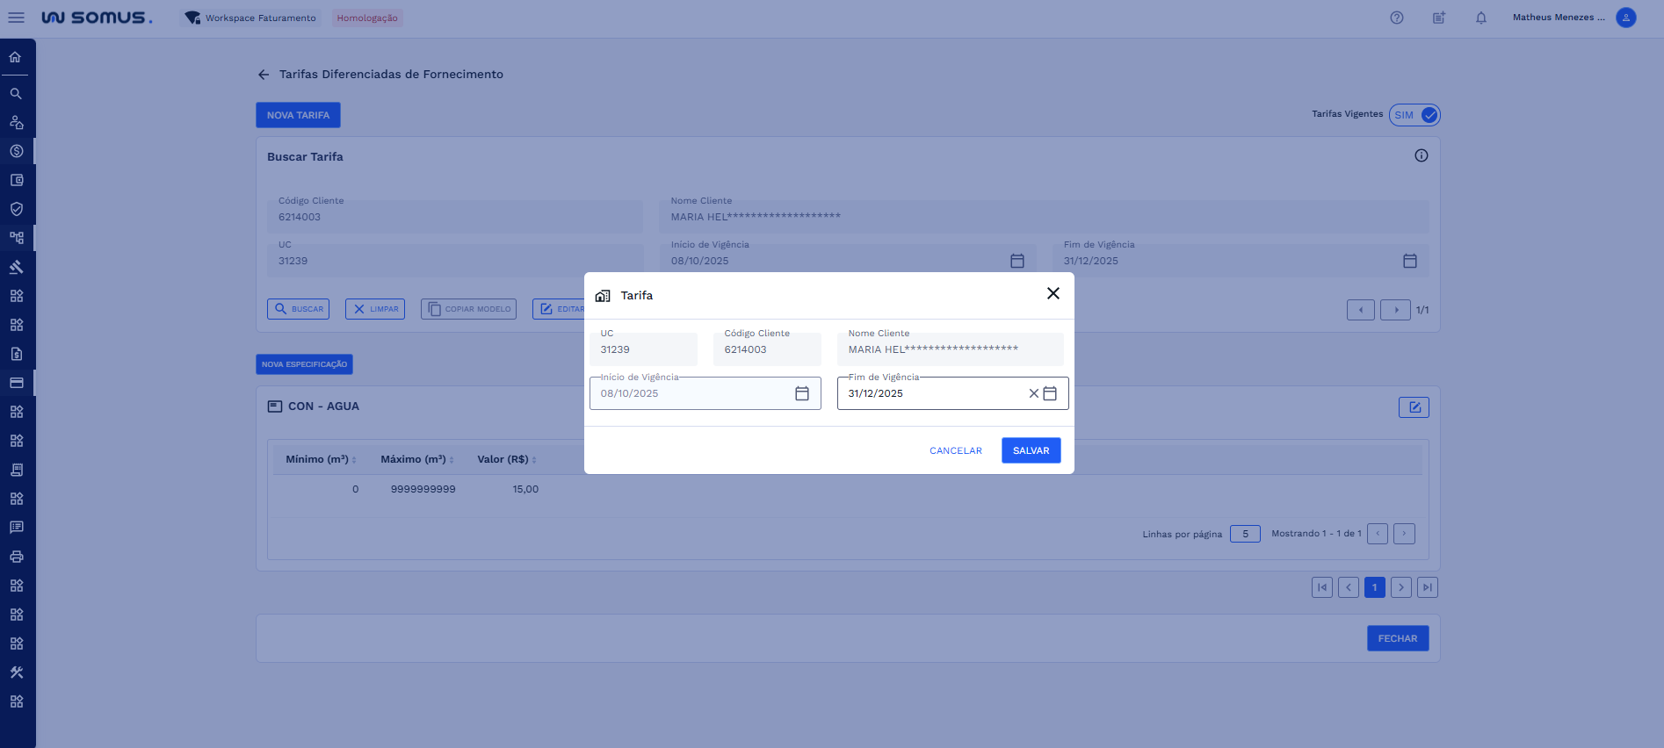Open the user profile menu
1664x748 pixels.
tap(1625, 18)
